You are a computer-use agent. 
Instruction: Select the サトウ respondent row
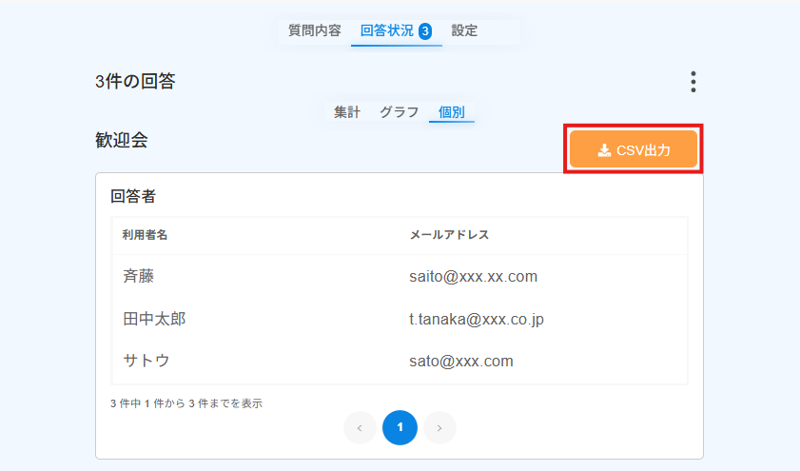pos(400,361)
